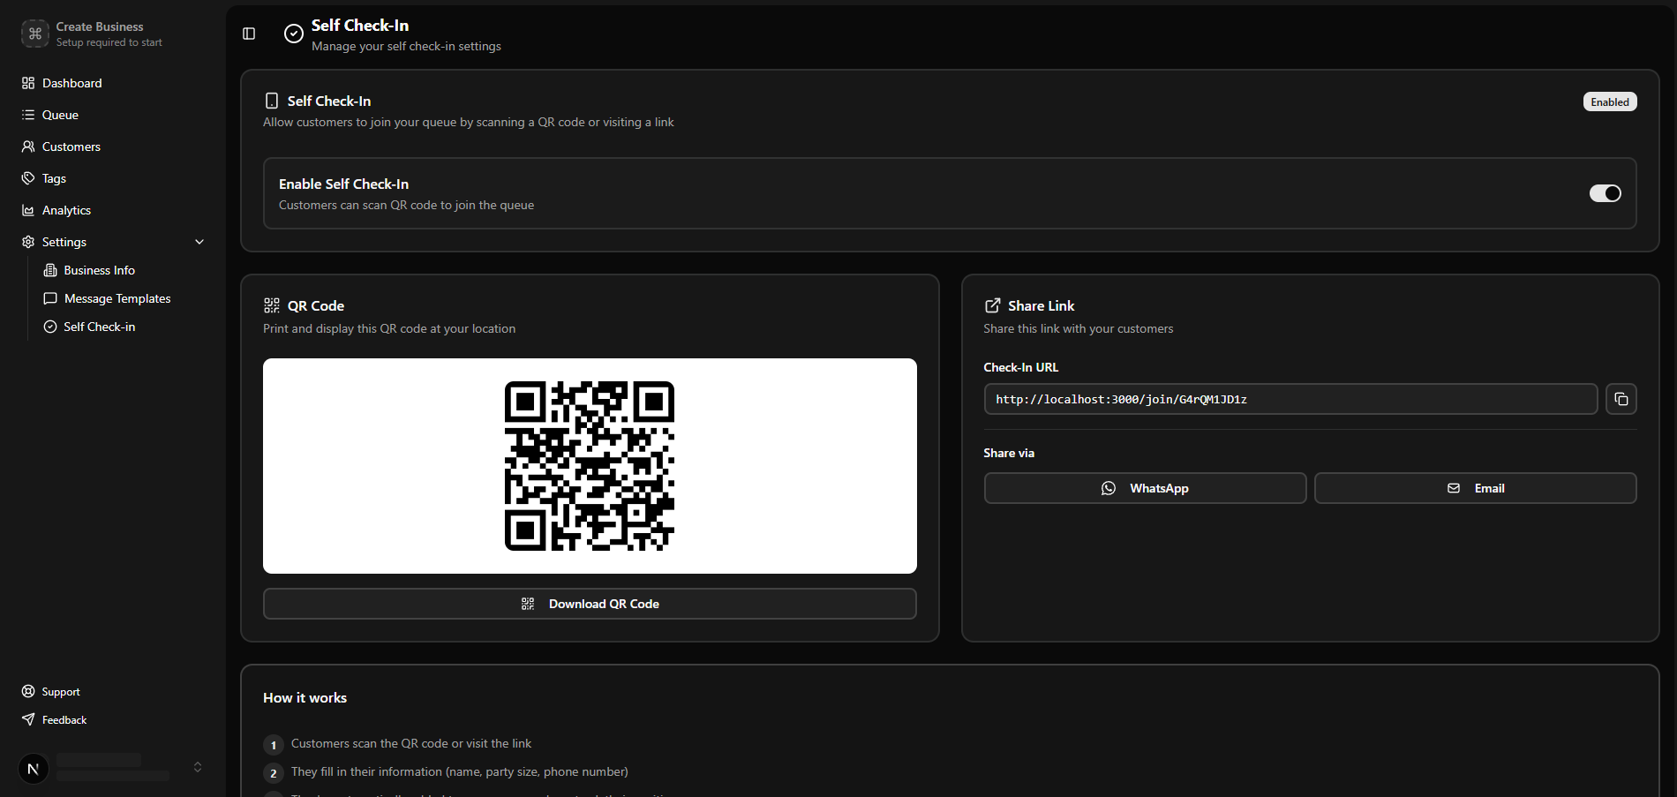This screenshot has width=1677, height=797.
Task: Click the QR Code heading icon
Action: tap(272, 305)
